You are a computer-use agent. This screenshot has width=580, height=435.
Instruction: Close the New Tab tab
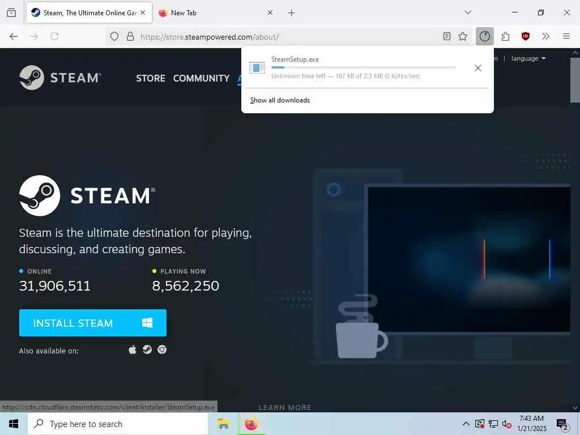[x=270, y=12]
